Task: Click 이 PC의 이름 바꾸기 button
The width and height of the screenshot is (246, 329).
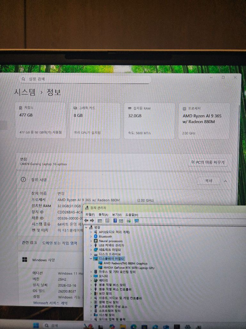Action: tap(208, 162)
